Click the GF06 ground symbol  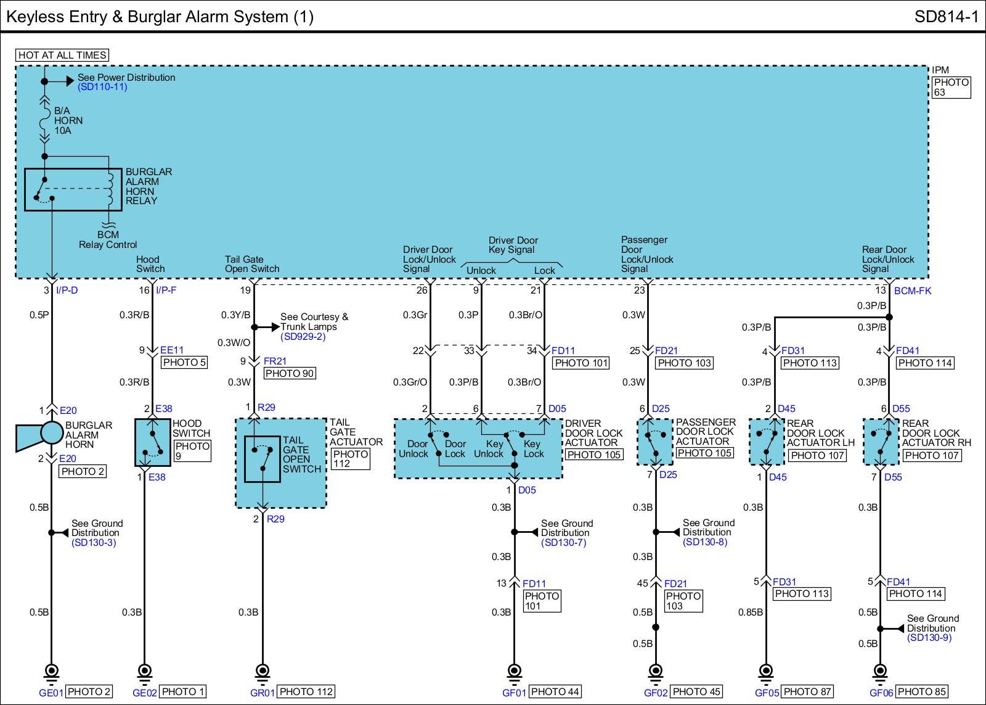tap(881, 671)
